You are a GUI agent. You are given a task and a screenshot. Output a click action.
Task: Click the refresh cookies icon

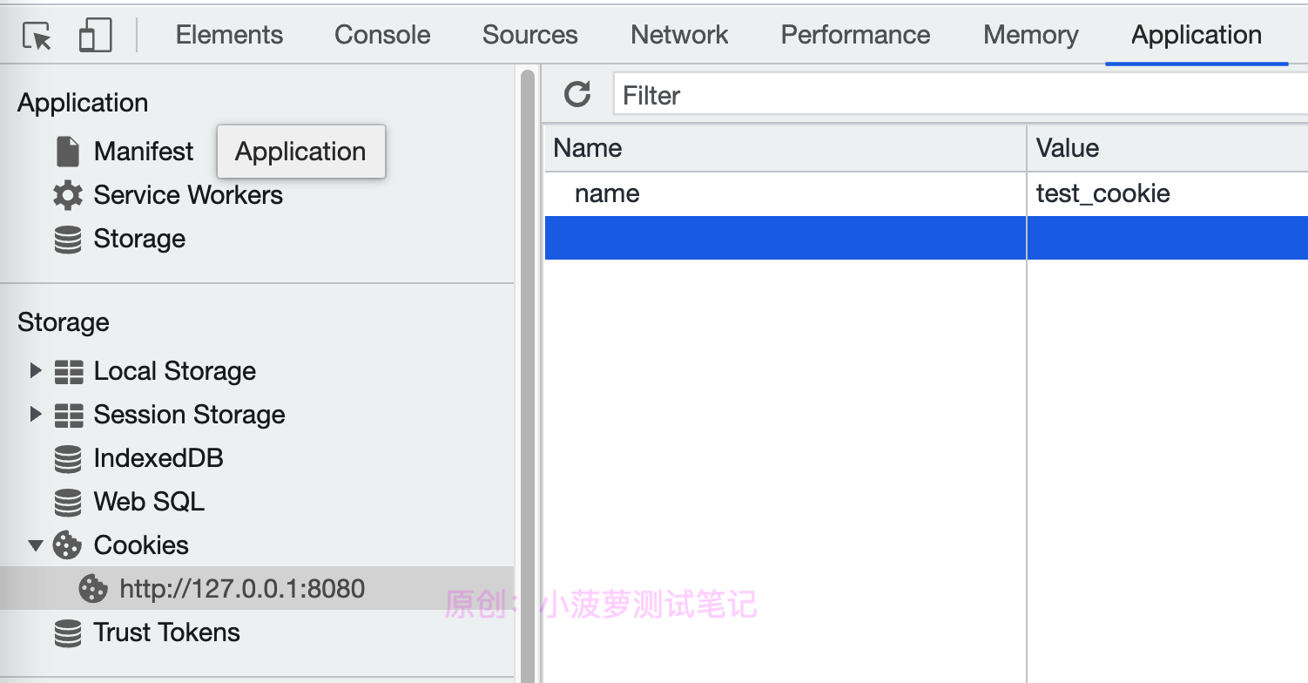pos(576,94)
